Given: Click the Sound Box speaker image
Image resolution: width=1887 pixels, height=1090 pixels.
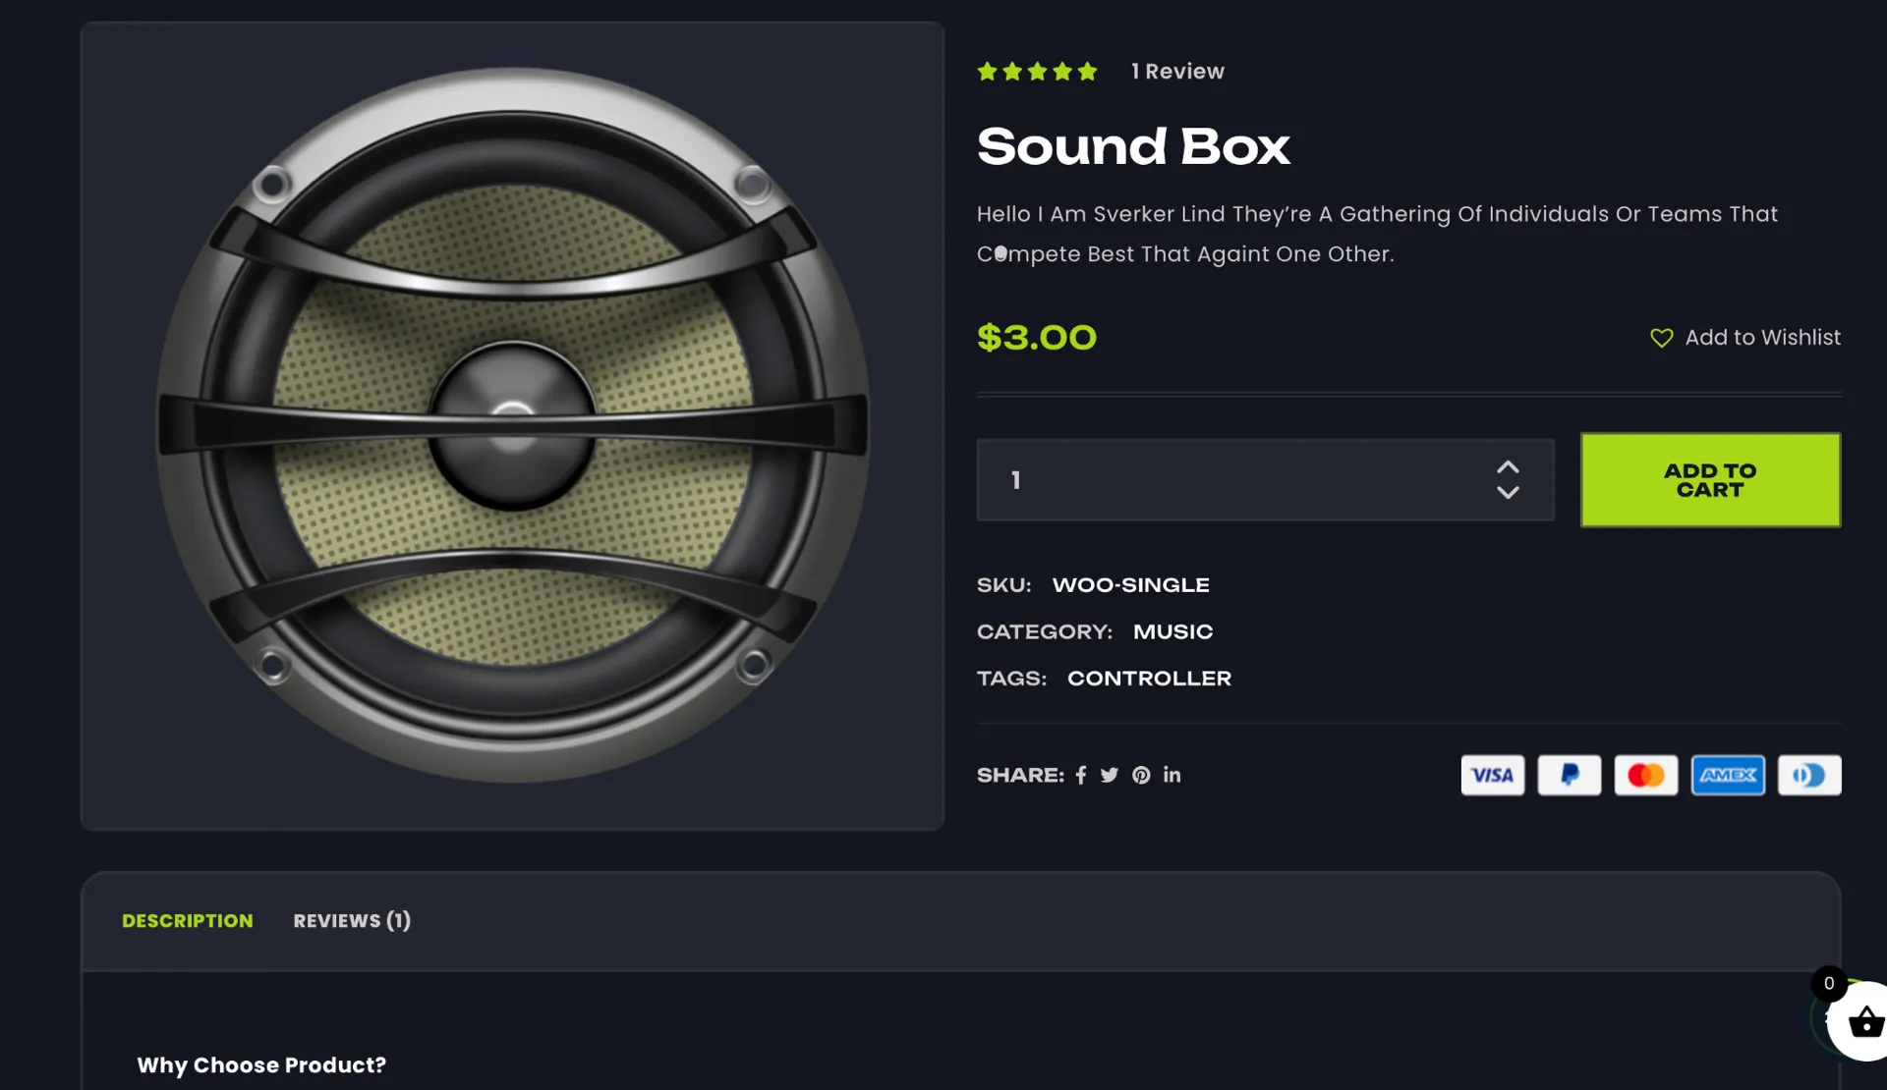Looking at the screenshot, I should coord(512,425).
